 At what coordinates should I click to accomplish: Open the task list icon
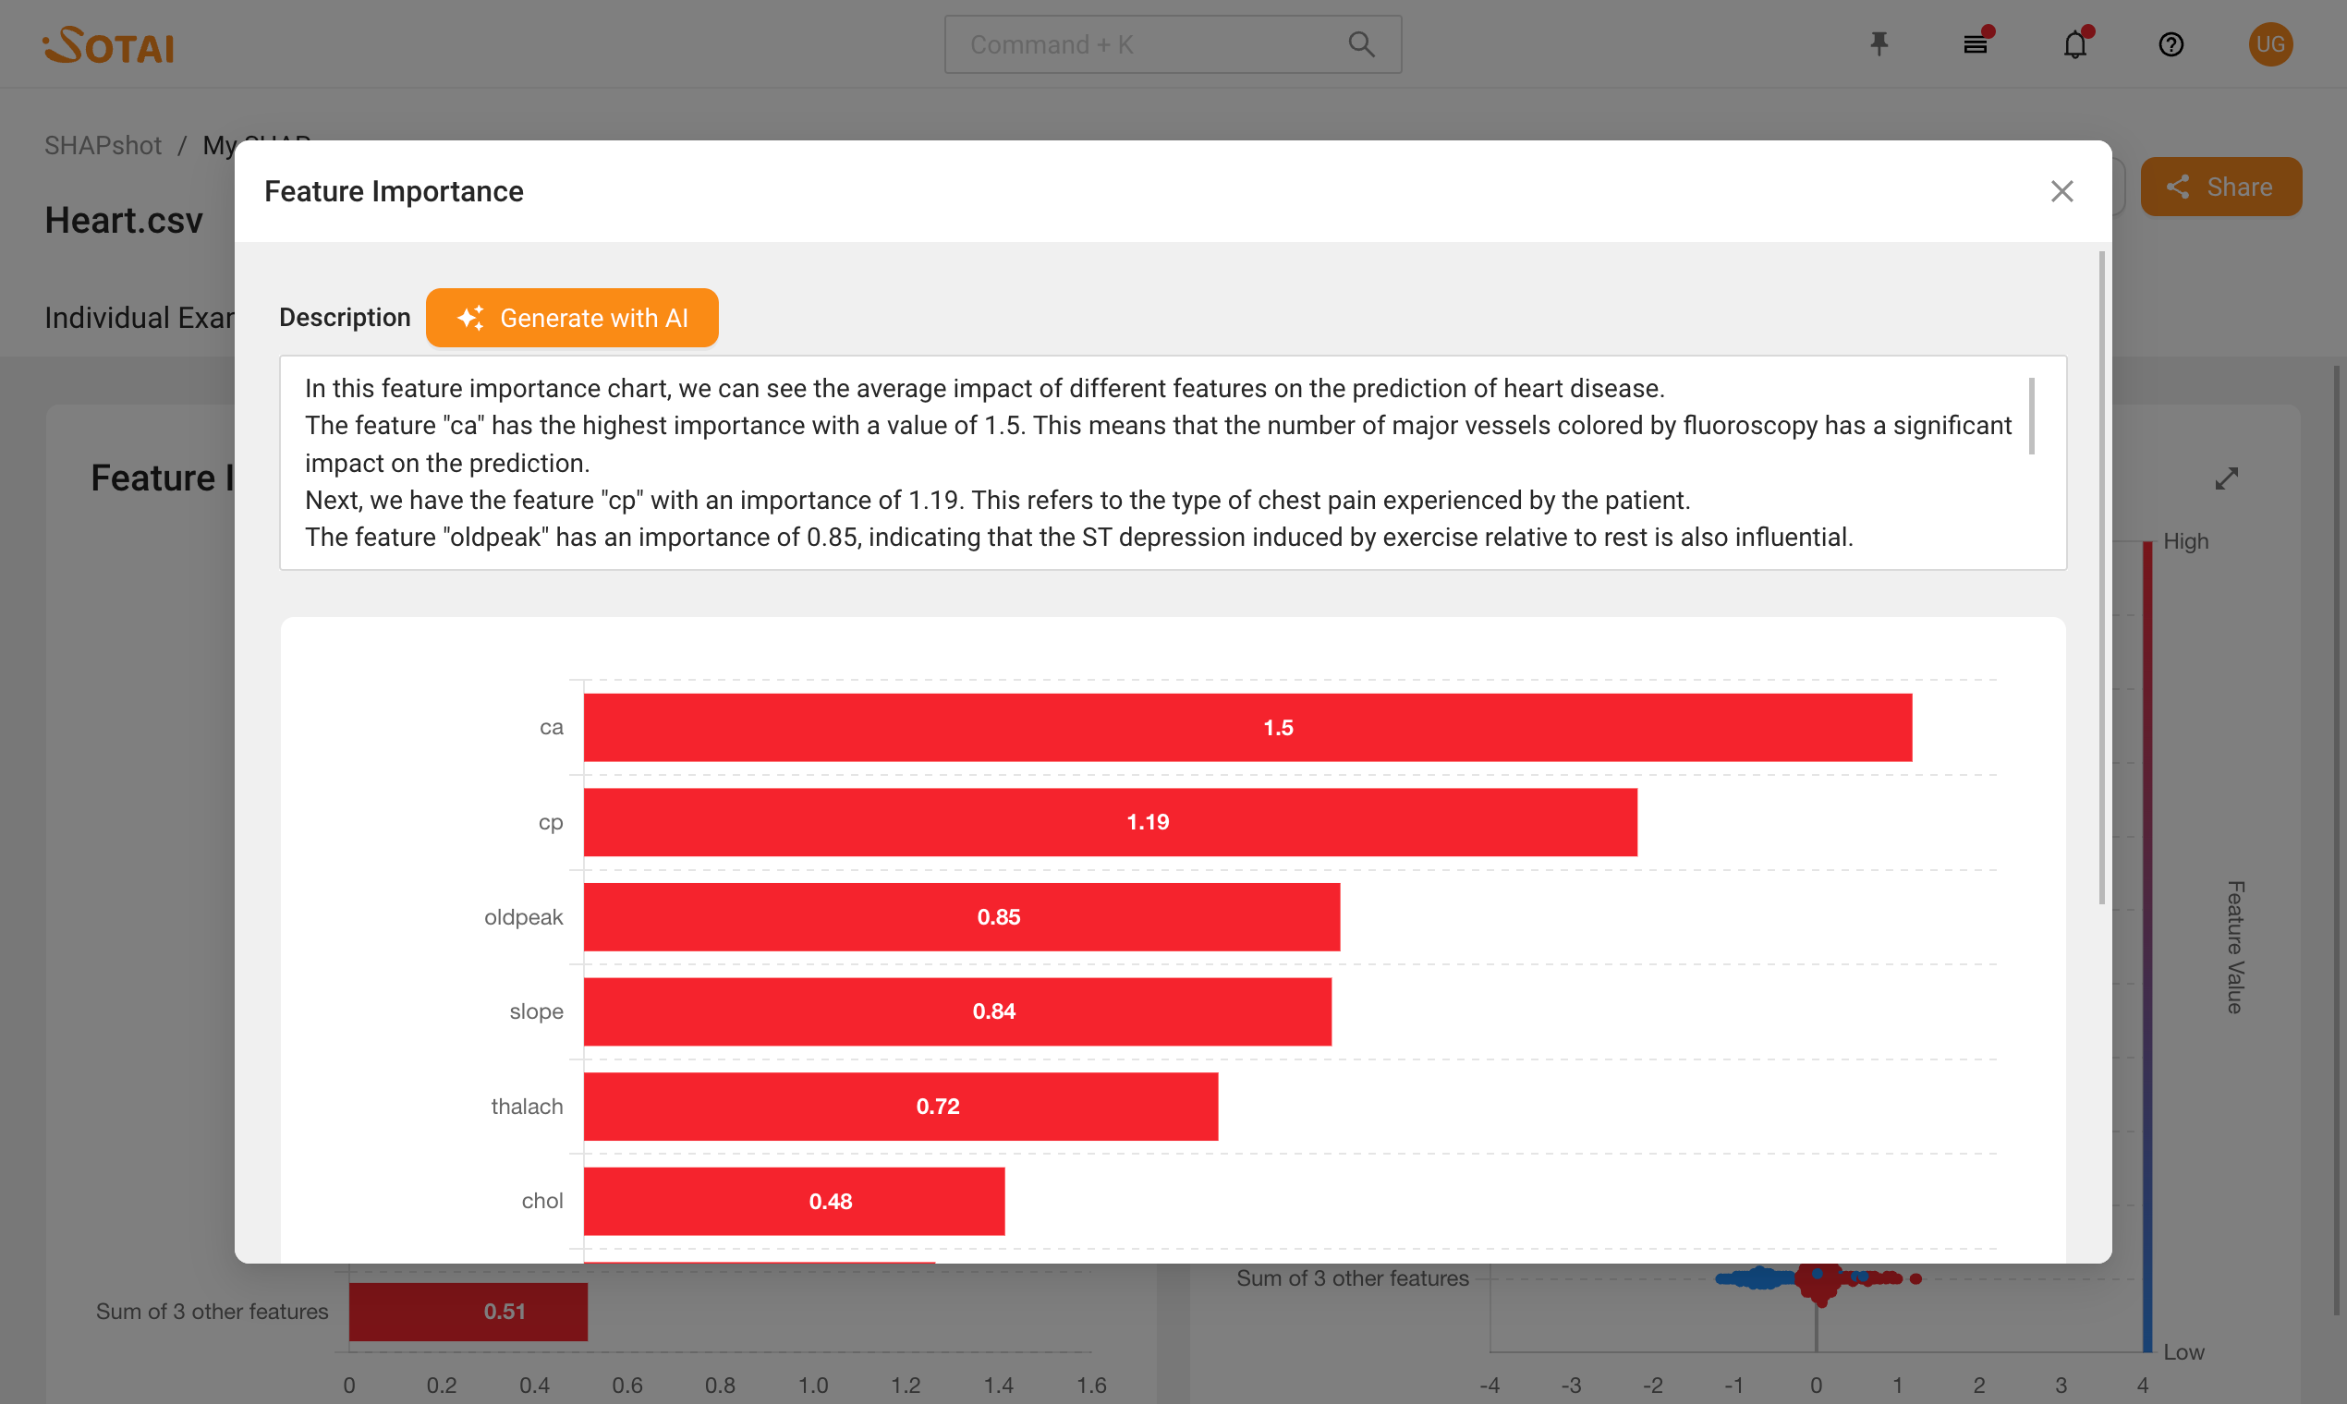[1975, 43]
